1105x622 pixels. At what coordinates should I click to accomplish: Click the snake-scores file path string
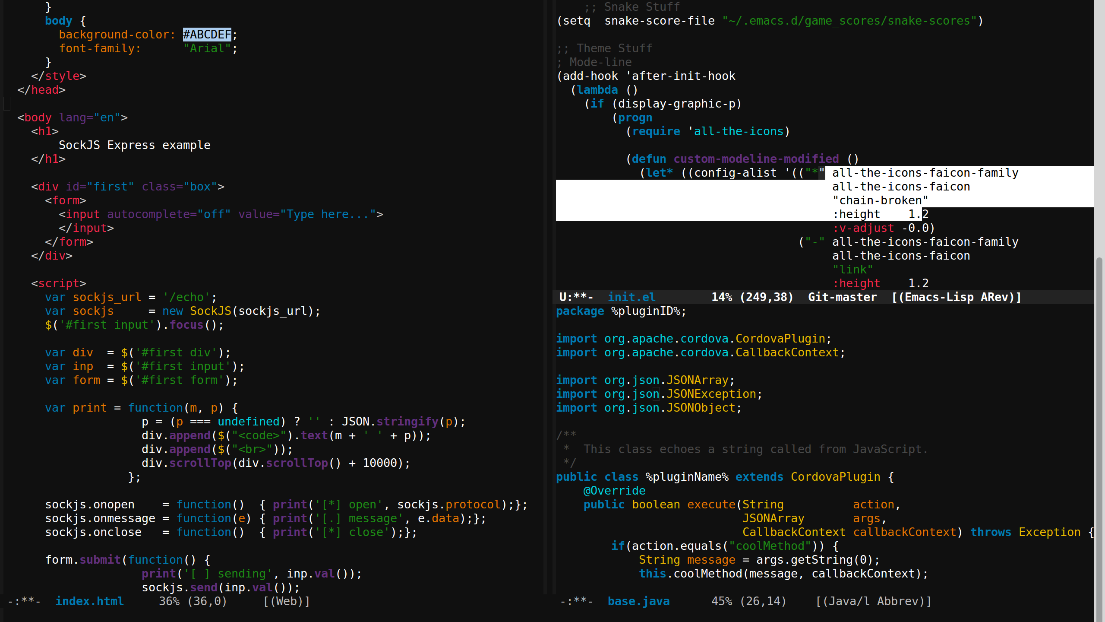[849, 20]
